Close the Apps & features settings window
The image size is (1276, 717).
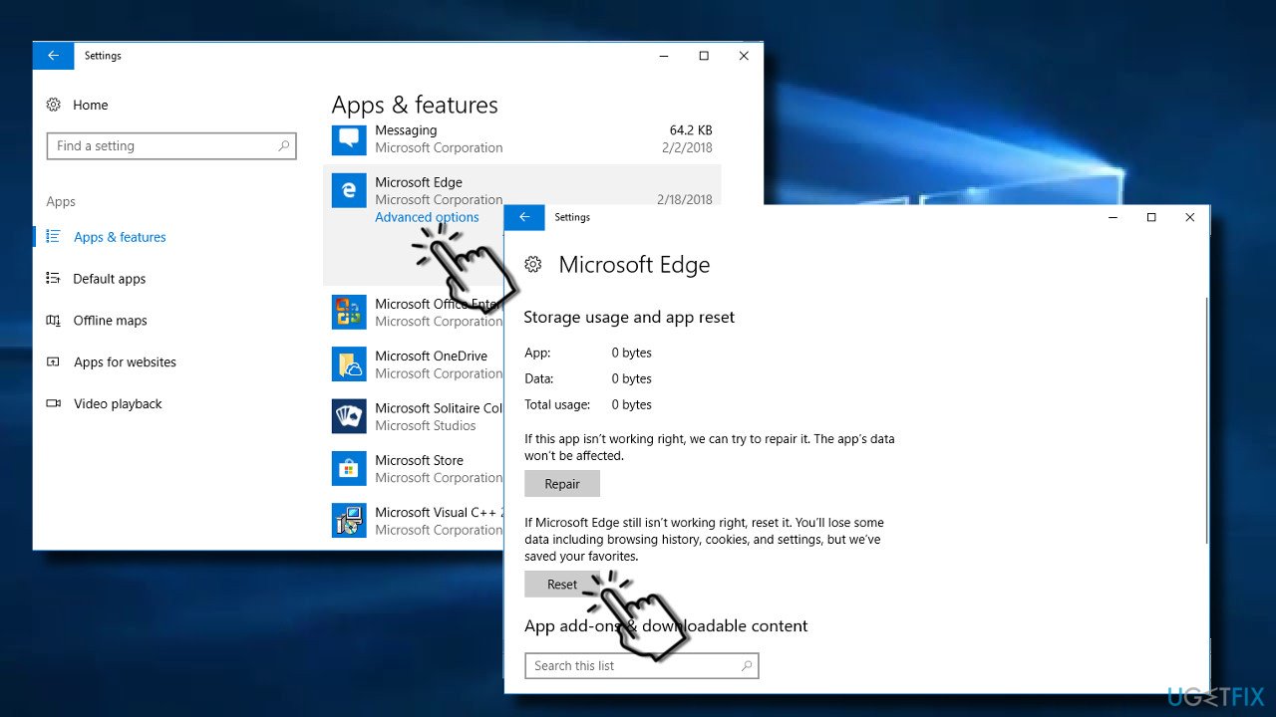pyautogui.click(x=744, y=56)
